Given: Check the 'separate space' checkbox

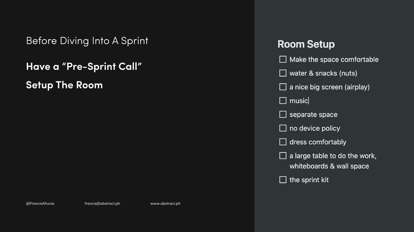Looking at the screenshot, I should tap(283, 114).
